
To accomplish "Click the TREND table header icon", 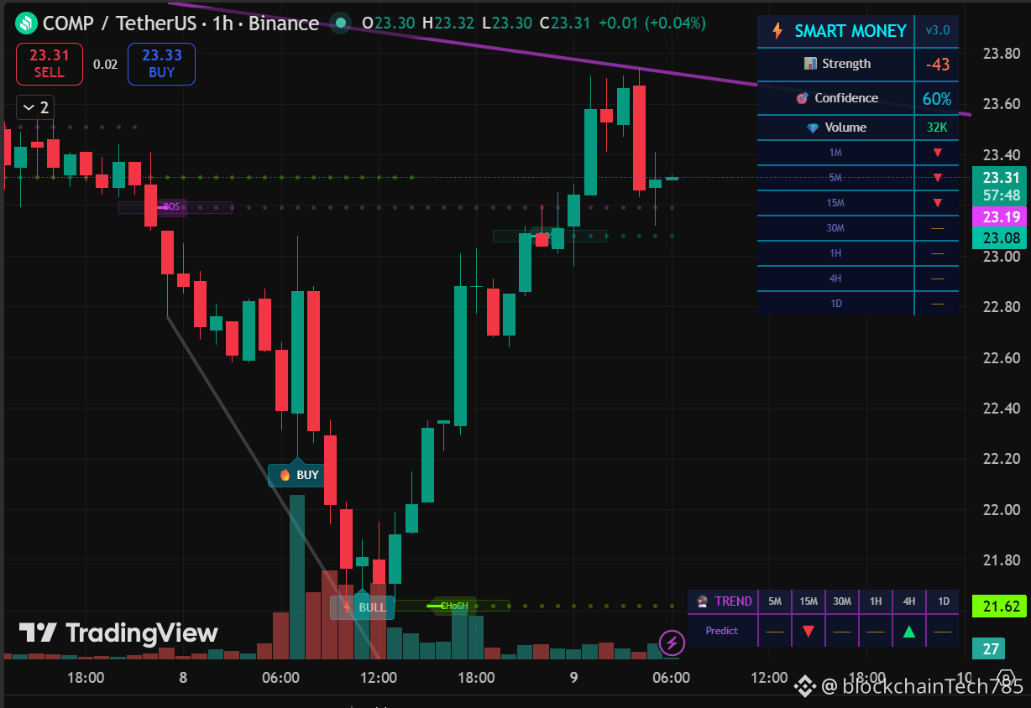I will (702, 601).
